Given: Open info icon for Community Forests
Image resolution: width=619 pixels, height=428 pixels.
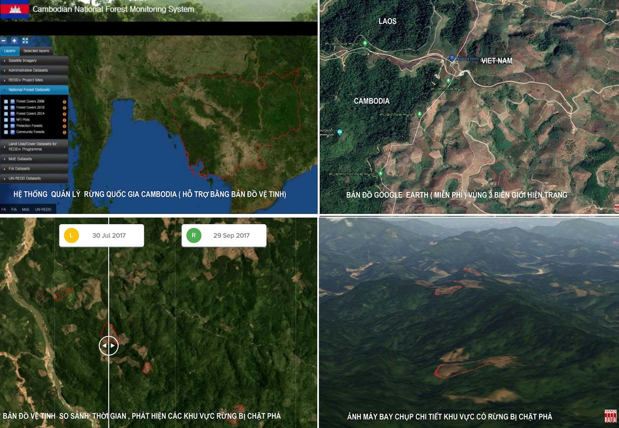Looking at the screenshot, I should (64, 132).
